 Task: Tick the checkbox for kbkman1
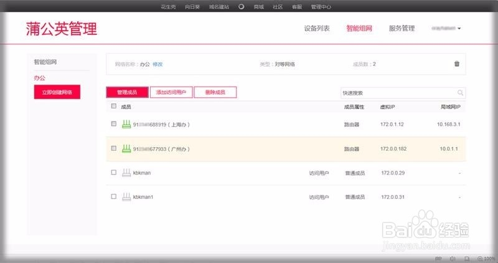tap(114, 196)
